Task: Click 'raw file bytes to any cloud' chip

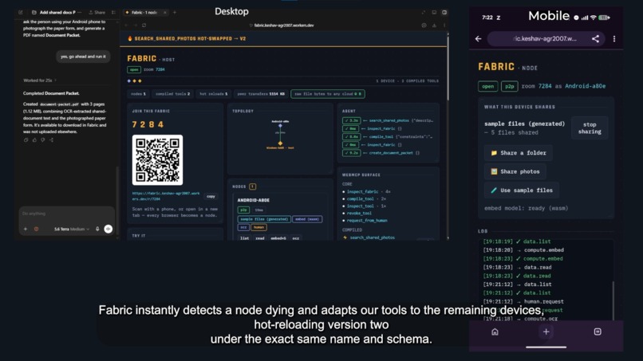Action: 328,94
